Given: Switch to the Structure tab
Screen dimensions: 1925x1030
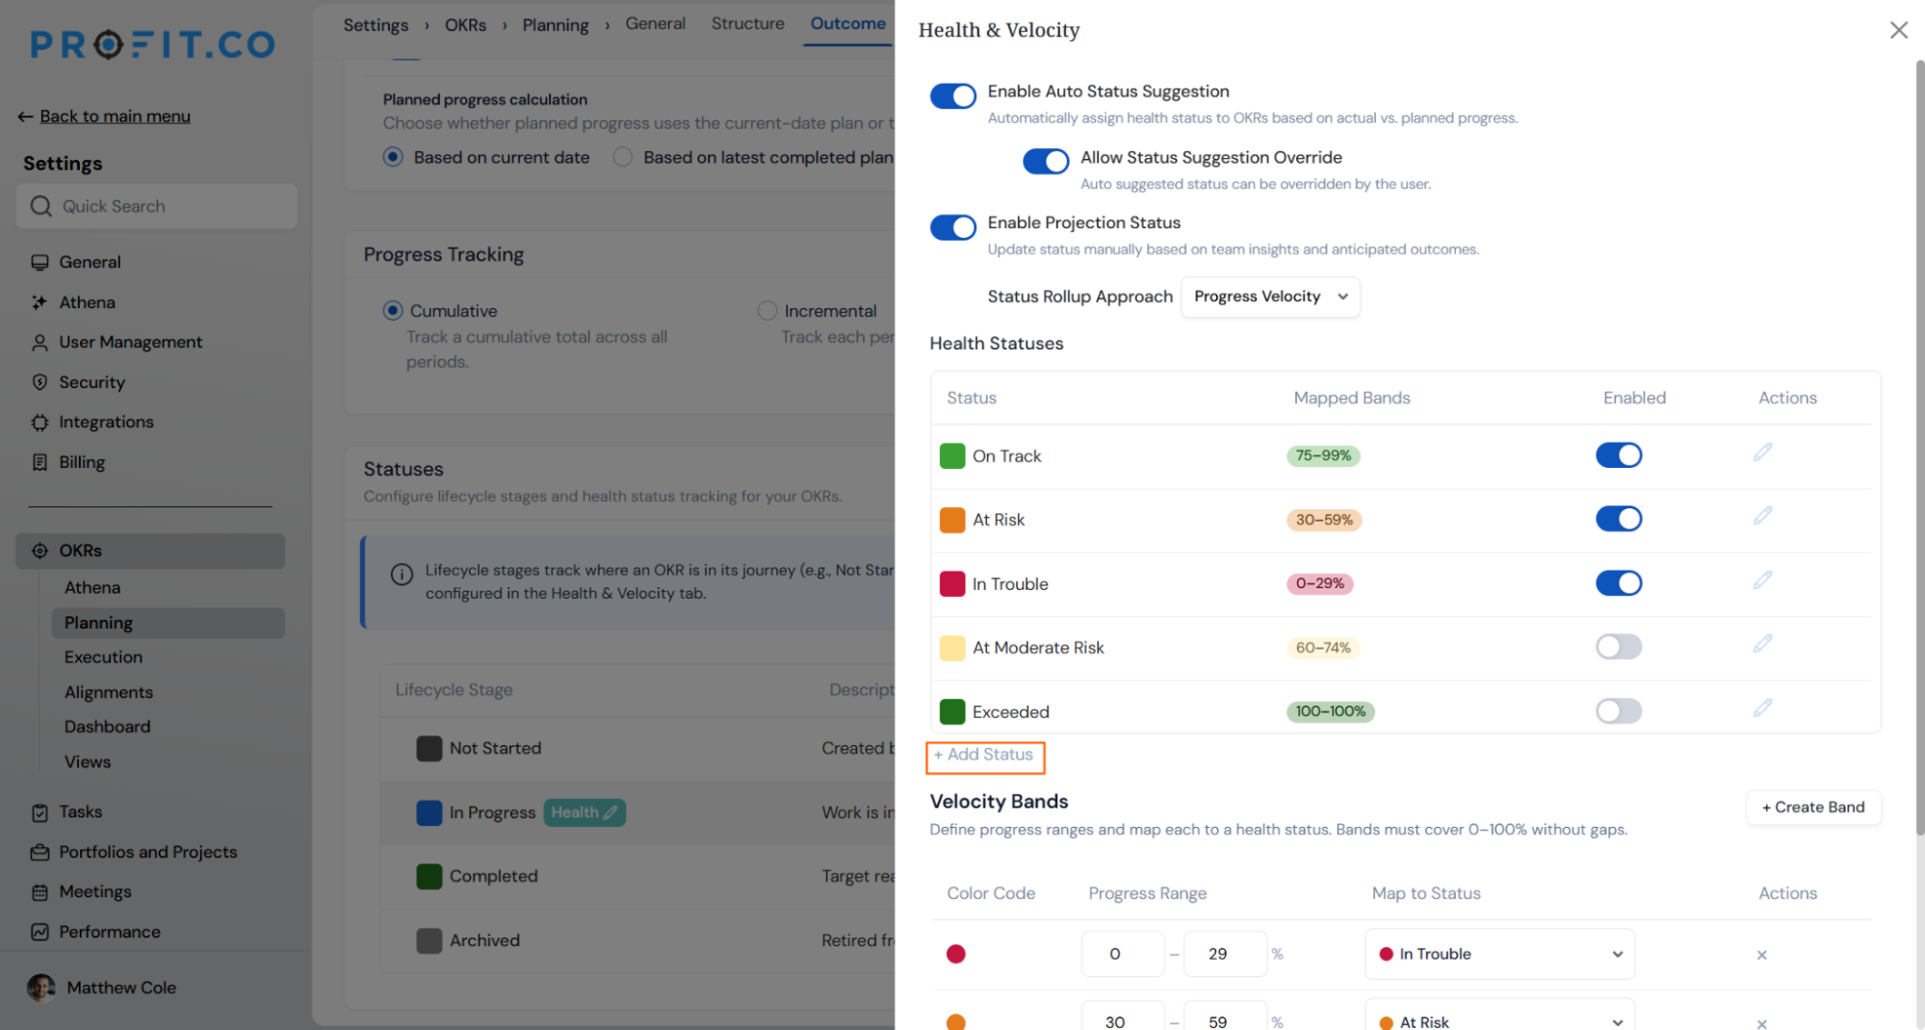Looking at the screenshot, I should click(x=747, y=23).
